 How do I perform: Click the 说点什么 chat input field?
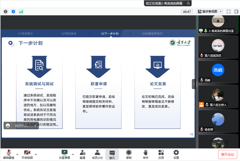point(22,126)
